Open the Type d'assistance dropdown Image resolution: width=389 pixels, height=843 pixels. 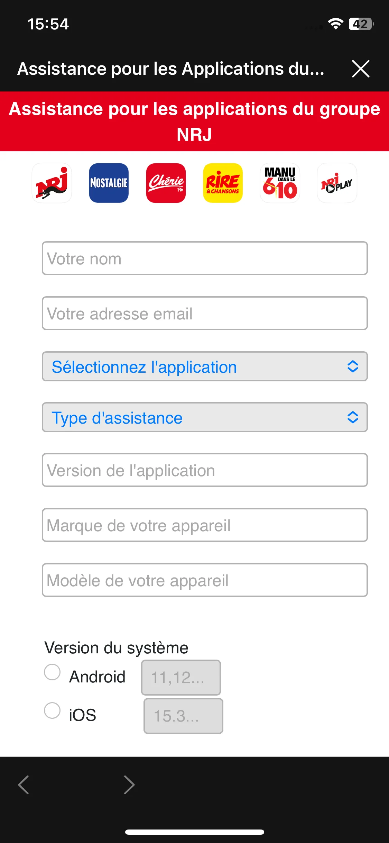(x=205, y=417)
